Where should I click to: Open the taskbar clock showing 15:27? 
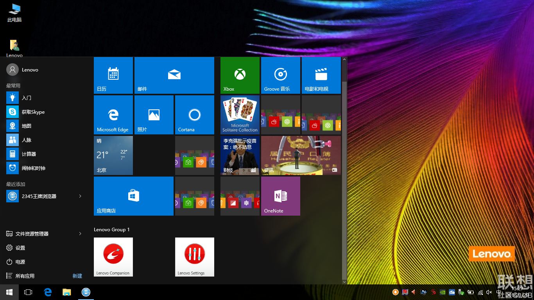(x=518, y=292)
